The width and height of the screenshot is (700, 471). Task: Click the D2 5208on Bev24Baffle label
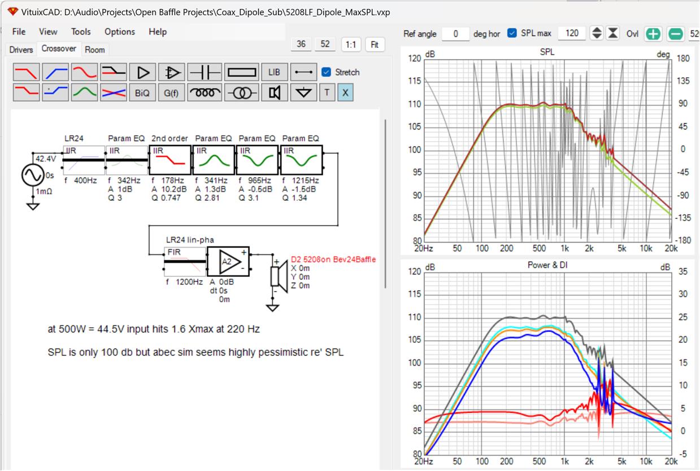coord(333,259)
